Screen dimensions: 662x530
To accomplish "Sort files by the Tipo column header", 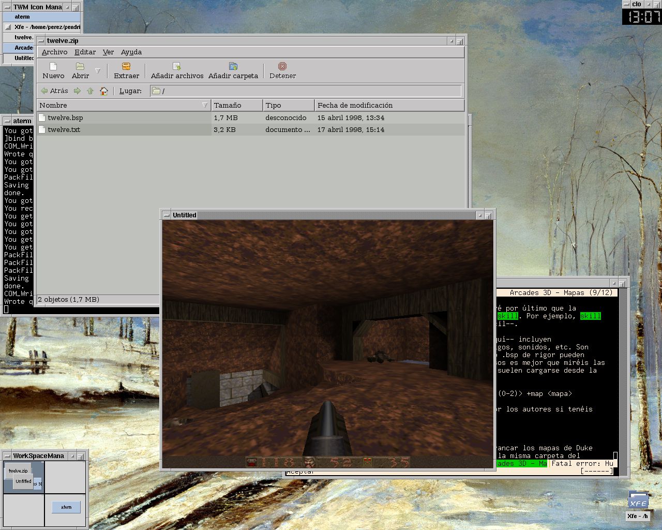I will [x=289, y=105].
